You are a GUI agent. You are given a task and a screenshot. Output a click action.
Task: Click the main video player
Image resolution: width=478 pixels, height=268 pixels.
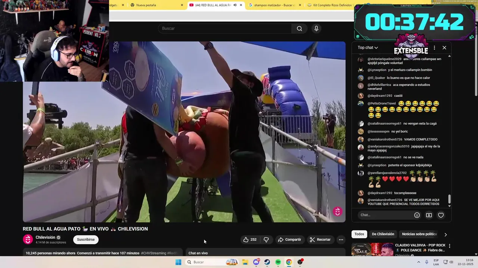point(184,132)
